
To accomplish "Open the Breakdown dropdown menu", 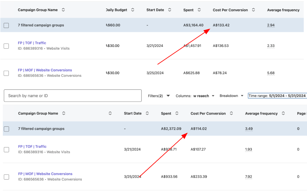I will tap(231, 96).
